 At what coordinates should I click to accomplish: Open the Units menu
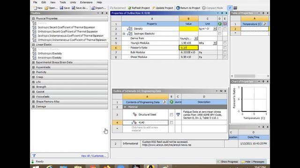pos(73,2)
